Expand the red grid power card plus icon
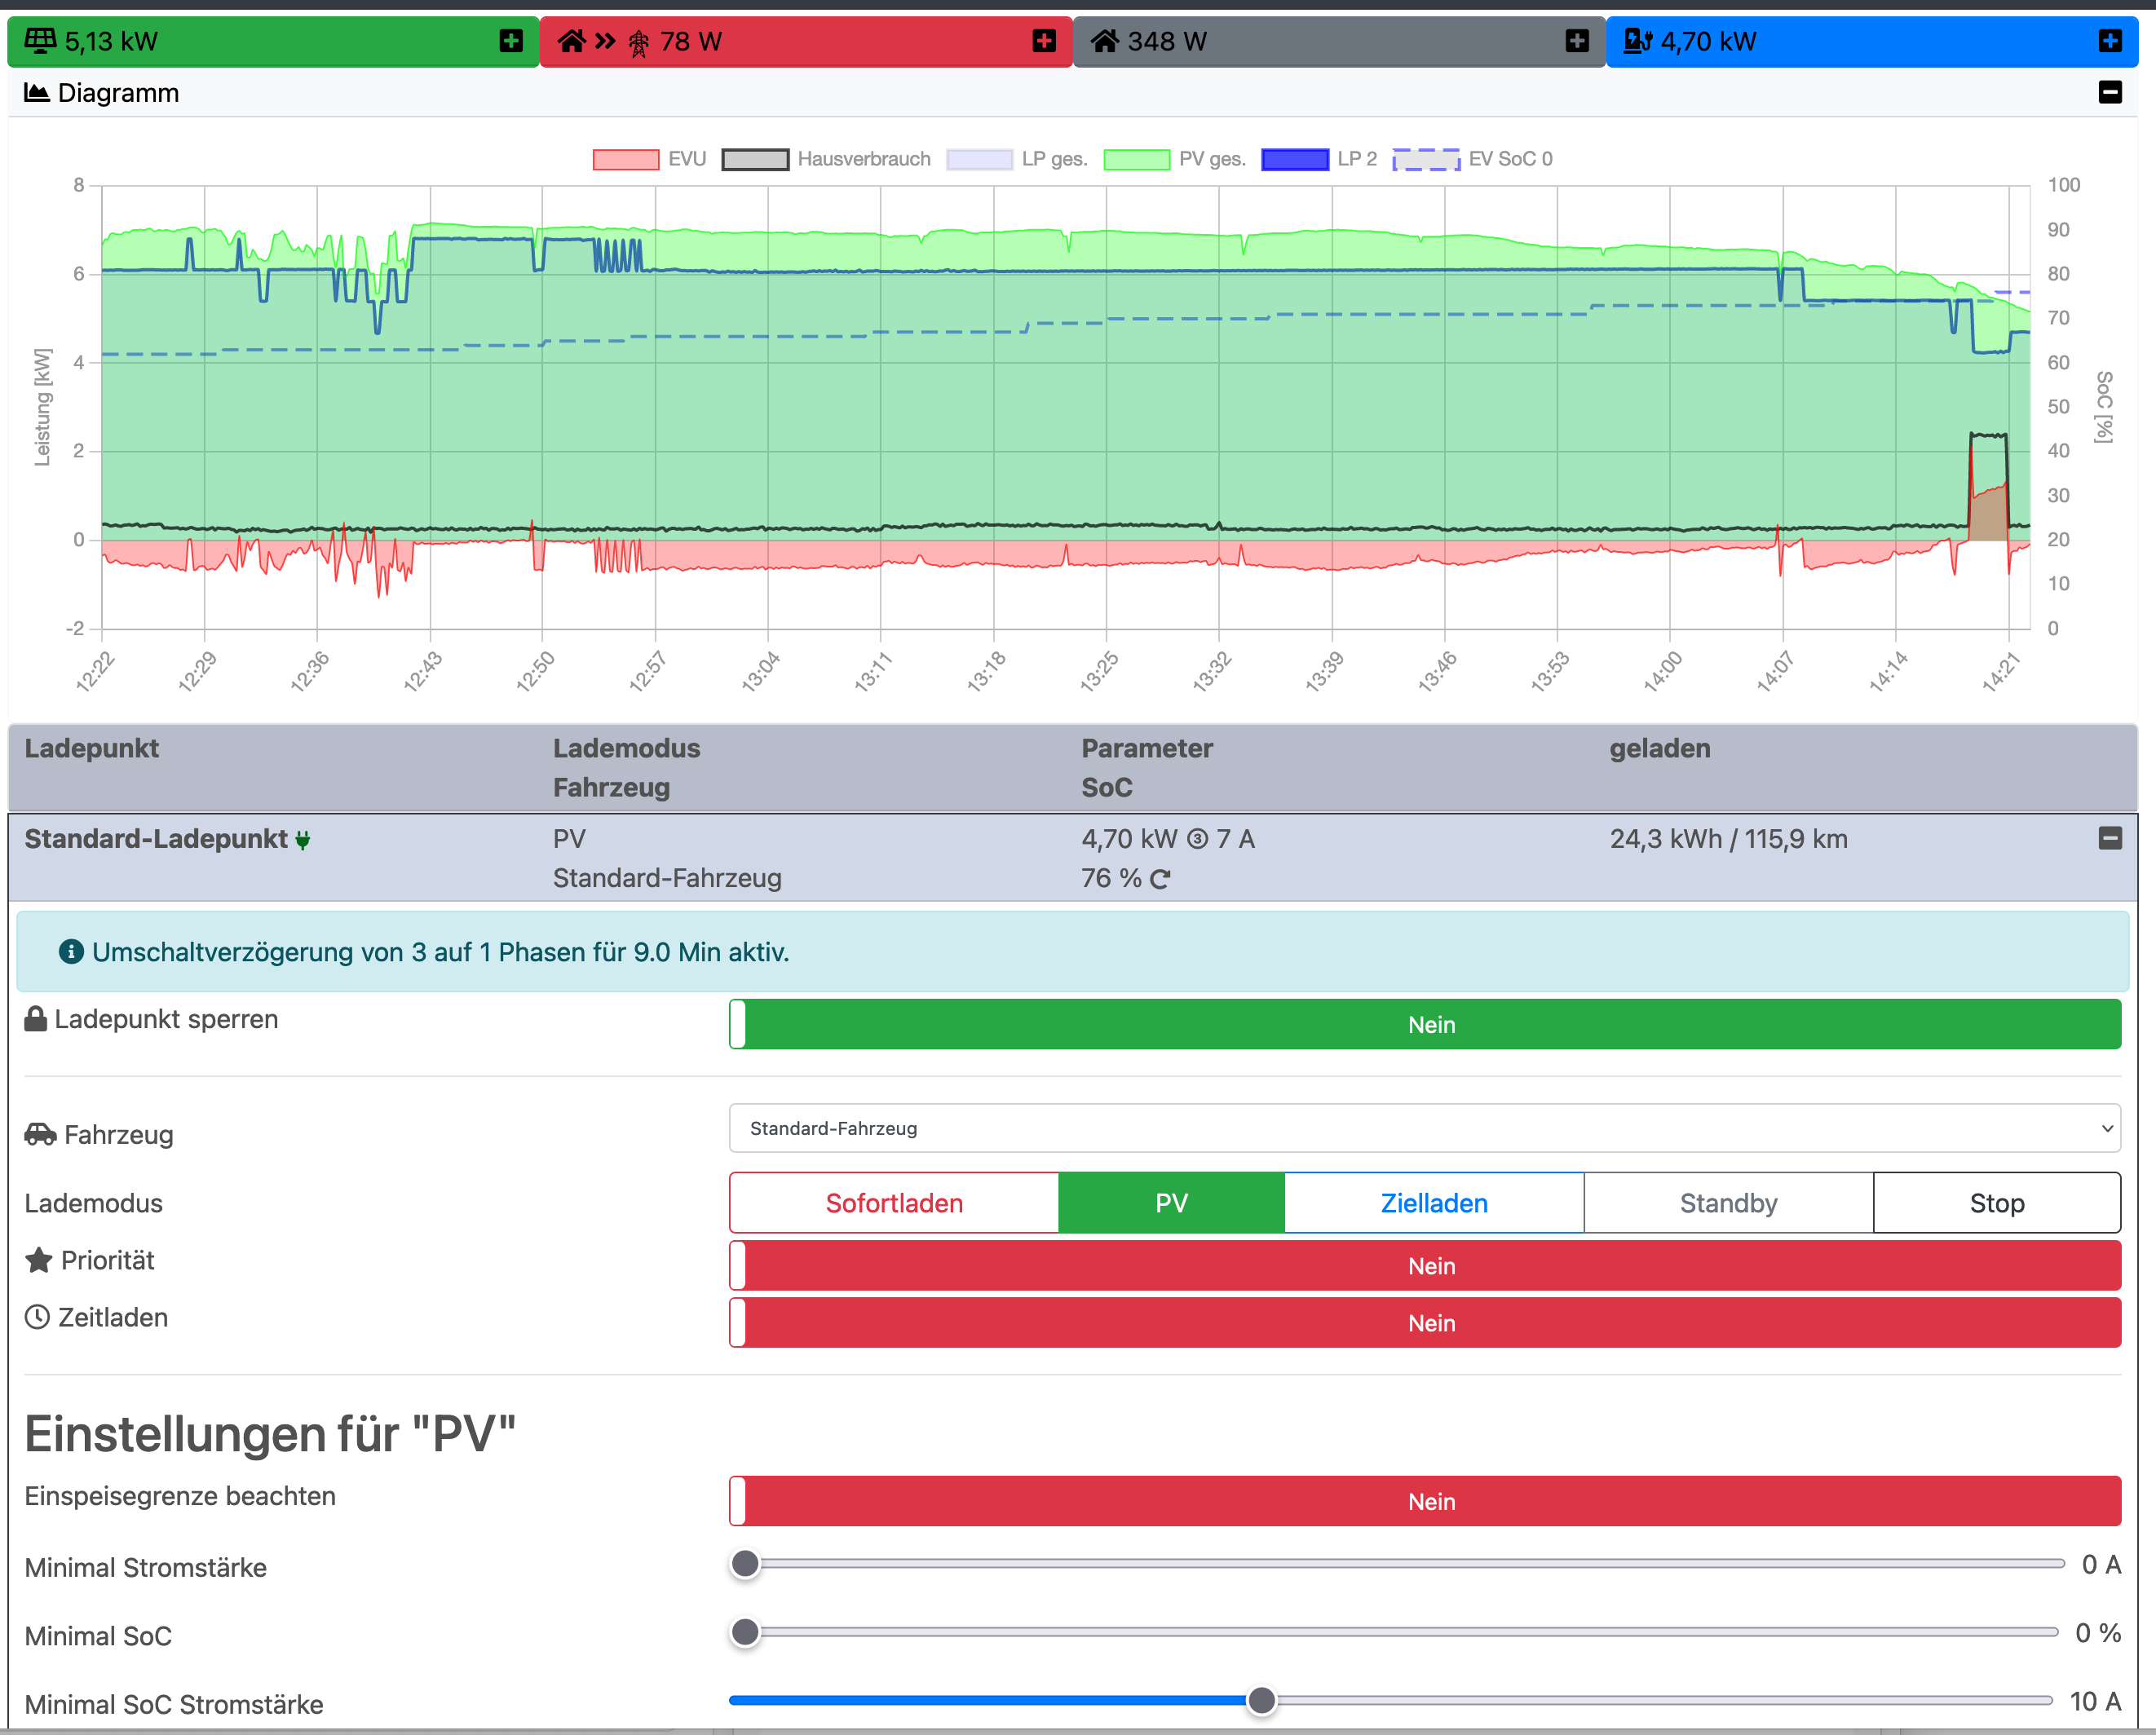This screenshot has height=1735, width=2156. (x=1044, y=41)
